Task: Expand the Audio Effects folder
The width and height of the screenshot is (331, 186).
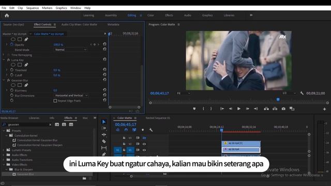Action: pos(4,155)
